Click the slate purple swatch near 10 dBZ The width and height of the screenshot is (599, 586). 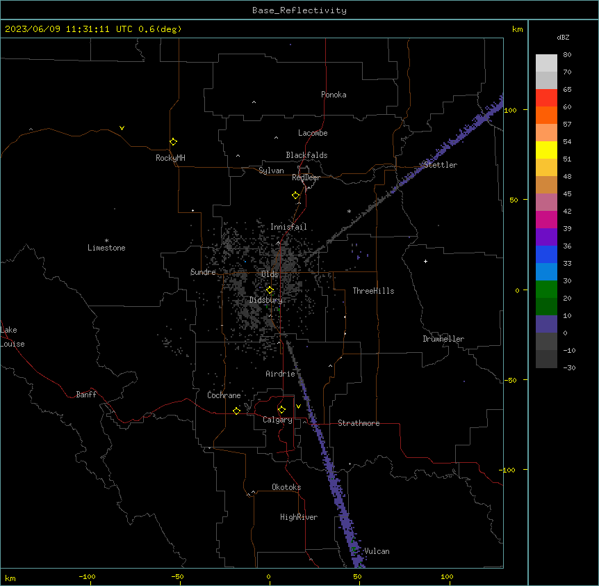pos(546,324)
